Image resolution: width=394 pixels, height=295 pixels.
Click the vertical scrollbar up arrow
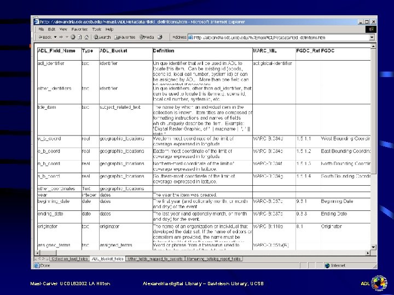point(373,46)
